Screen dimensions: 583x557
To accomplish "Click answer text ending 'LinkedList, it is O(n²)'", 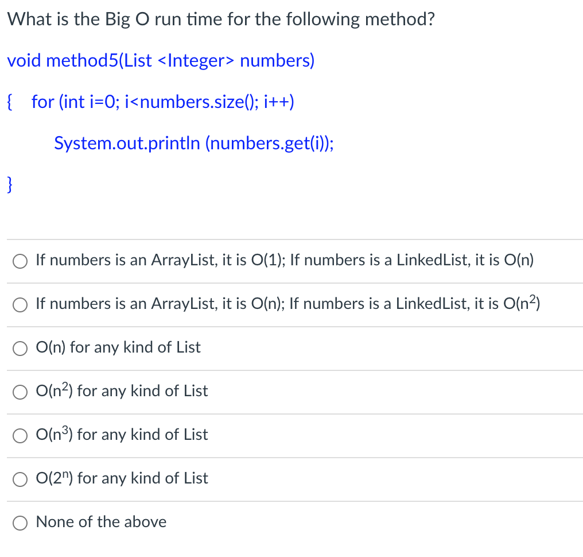I will (288, 303).
